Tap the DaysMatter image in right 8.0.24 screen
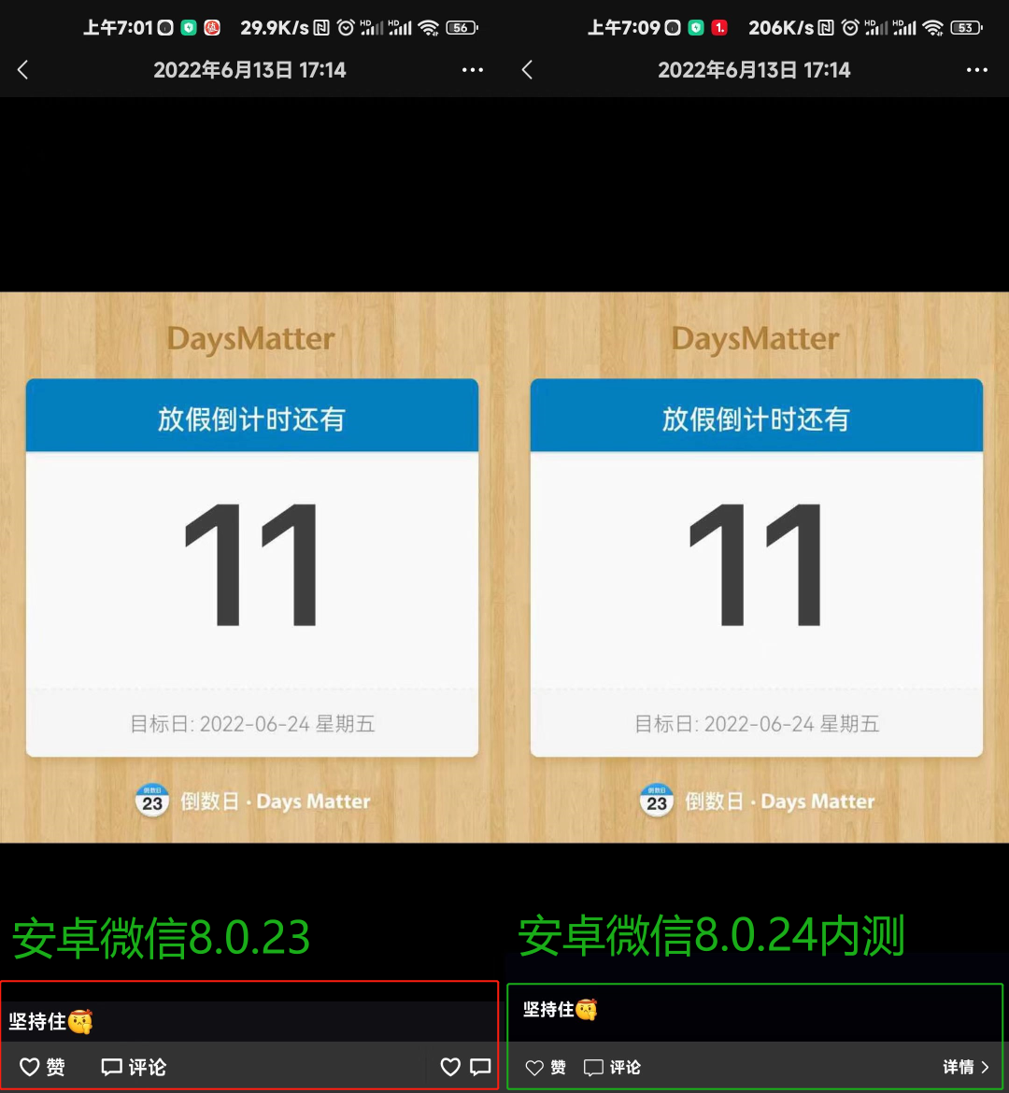 [x=757, y=567]
